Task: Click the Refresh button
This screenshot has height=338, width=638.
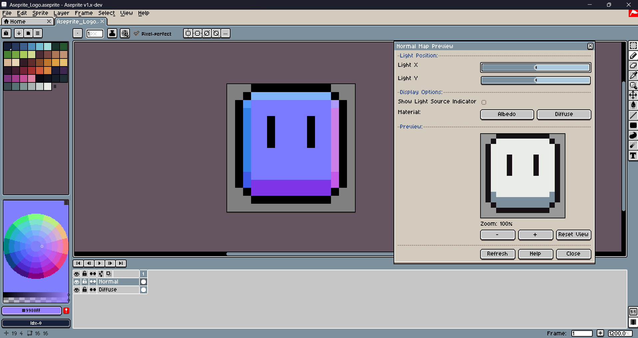Action: point(497,254)
